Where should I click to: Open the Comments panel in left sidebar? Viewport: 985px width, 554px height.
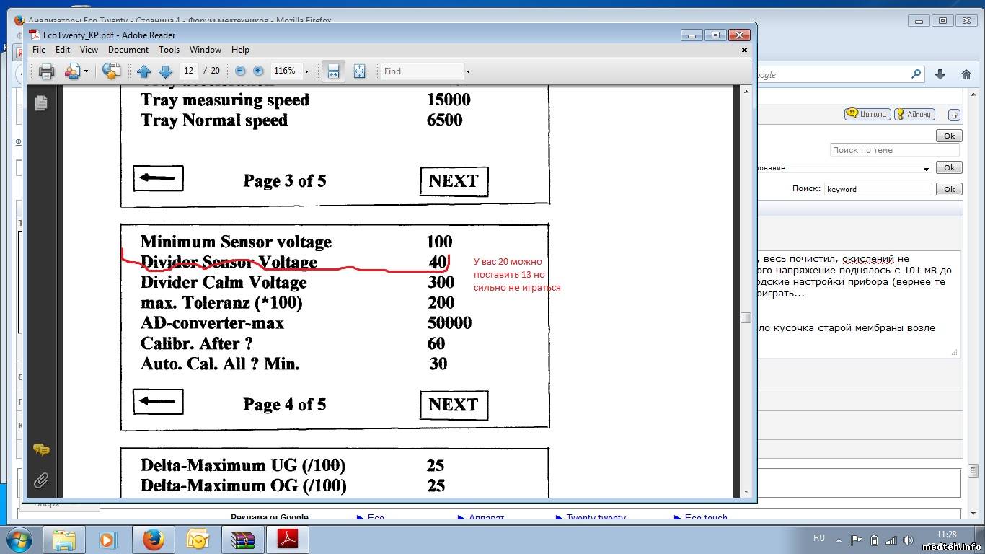(41, 450)
